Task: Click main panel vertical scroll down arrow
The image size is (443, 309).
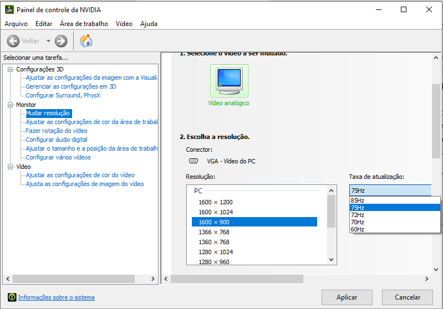Action: (x=436, y=270)
